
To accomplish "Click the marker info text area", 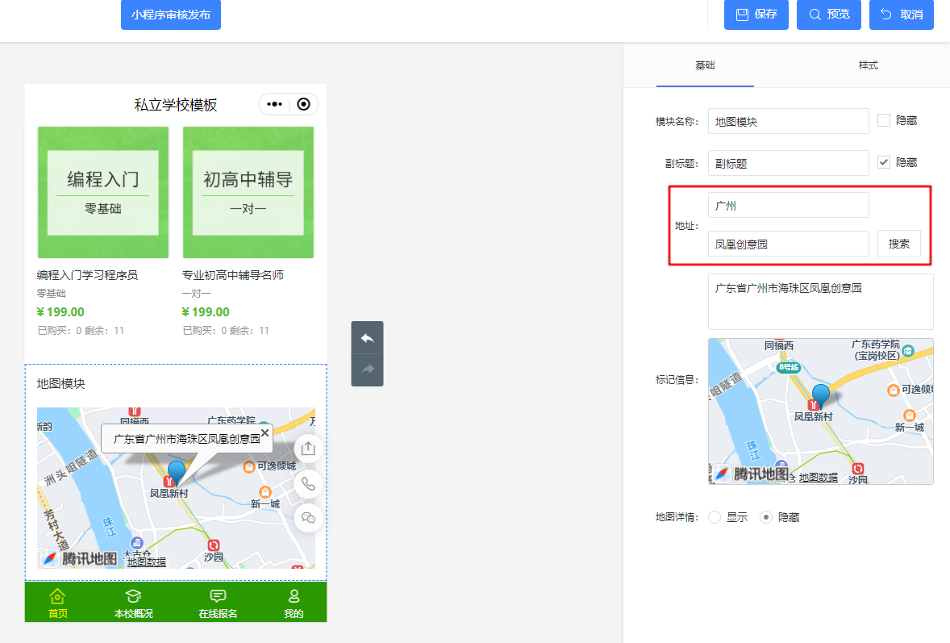I will (x=820, y=301).
